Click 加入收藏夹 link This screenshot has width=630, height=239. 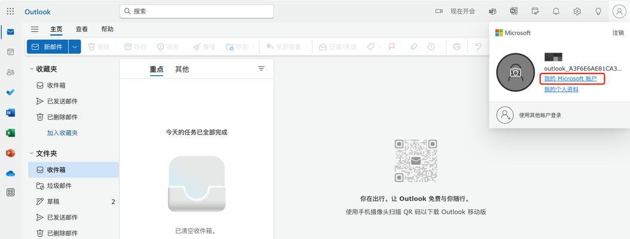click(62, 133)
